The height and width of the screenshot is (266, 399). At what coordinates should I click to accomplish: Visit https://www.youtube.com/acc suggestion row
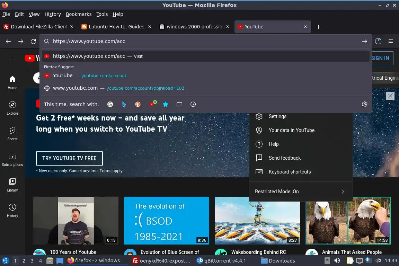coord(206,56)
